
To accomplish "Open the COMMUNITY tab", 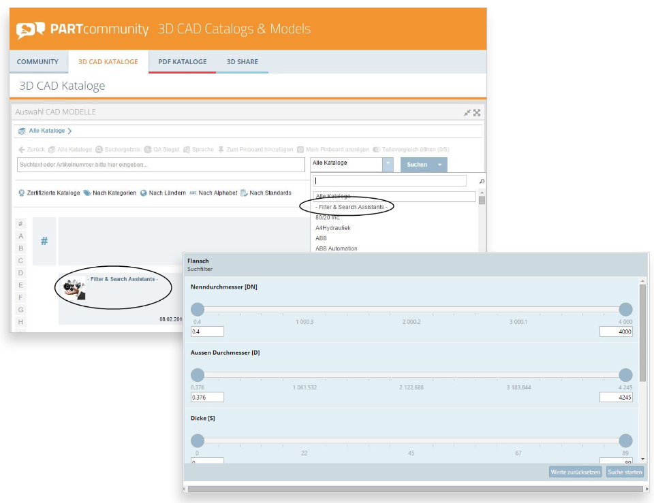I will click(37, 62).
